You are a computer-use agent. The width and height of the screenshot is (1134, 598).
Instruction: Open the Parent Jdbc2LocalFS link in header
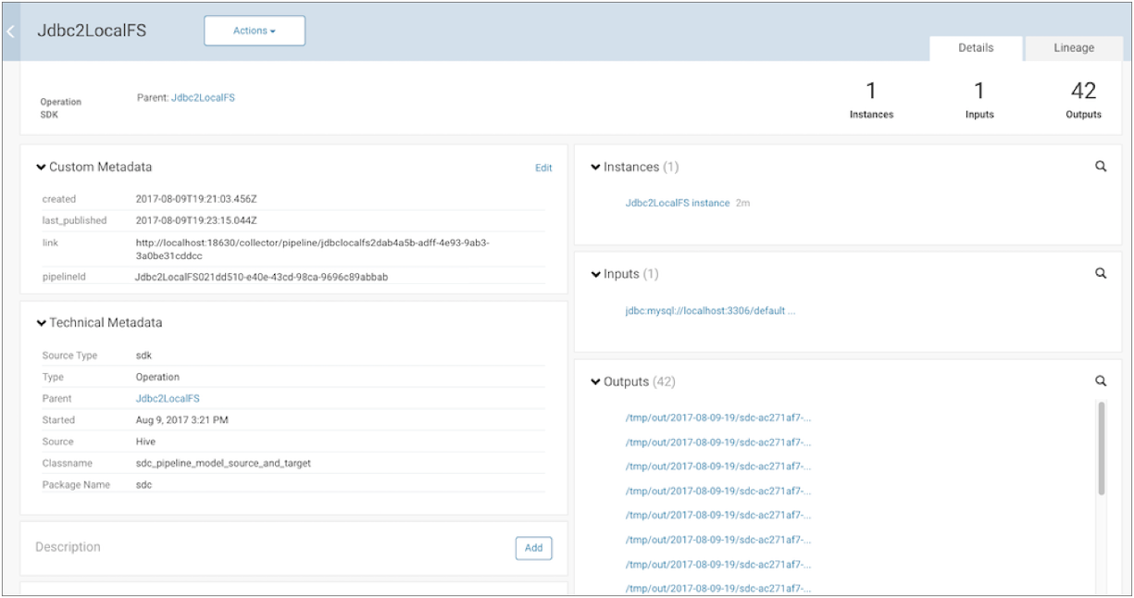tap(203, 97)
